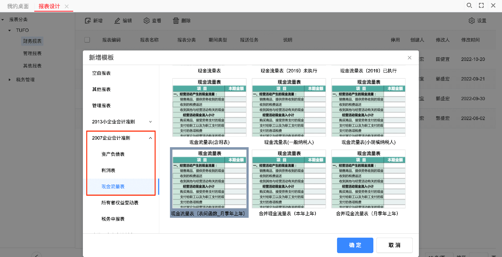The width and height of the screenshot is (502, 257).
Task: Collapse the 2007企业会计准则 category
Action: tap(150, 138)
